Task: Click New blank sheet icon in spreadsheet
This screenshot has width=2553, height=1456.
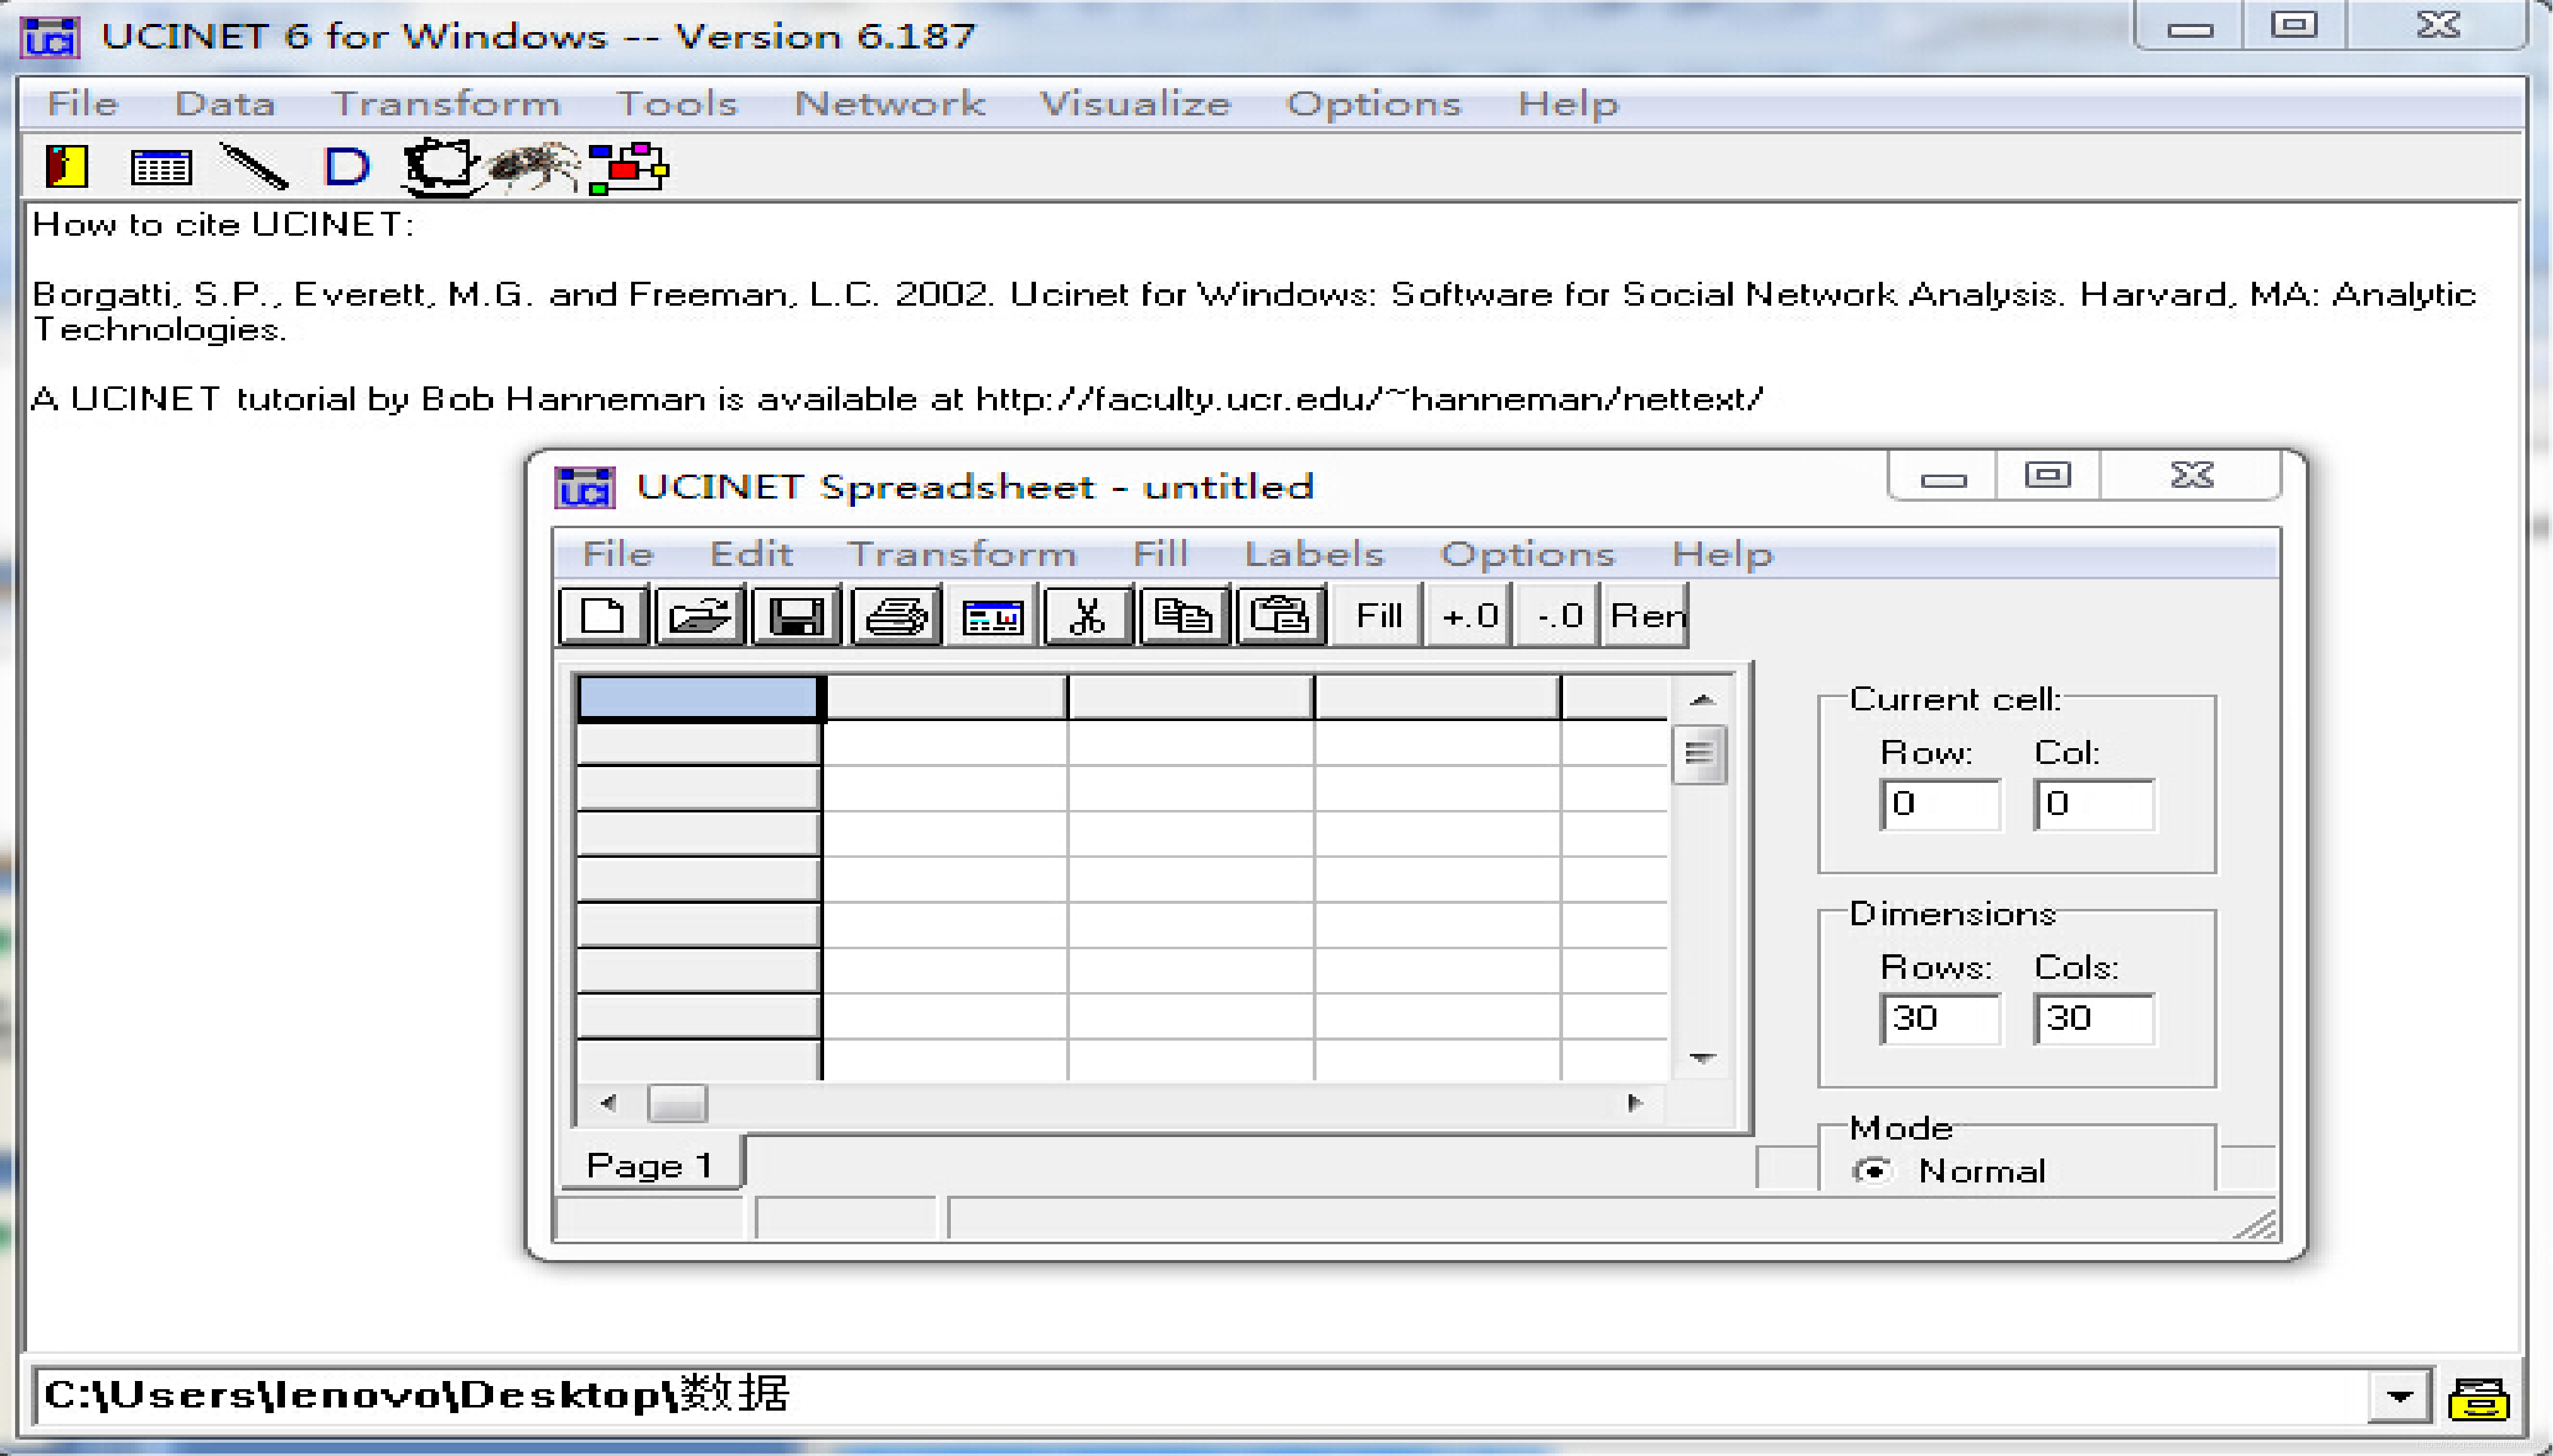Action: tap(602, 615)
